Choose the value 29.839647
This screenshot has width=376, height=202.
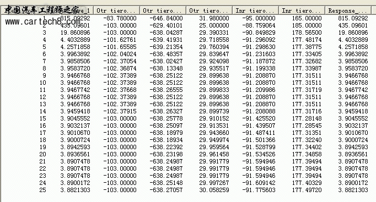coord(214,54)
